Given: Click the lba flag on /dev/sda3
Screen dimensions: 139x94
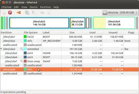Looking at the screenshot, I should coord(126,49).
